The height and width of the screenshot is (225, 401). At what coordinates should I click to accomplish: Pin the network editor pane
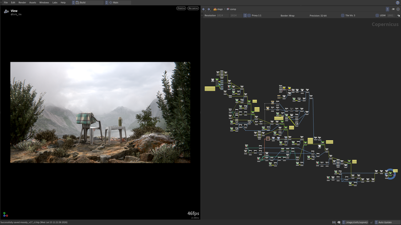pos(393,9)
